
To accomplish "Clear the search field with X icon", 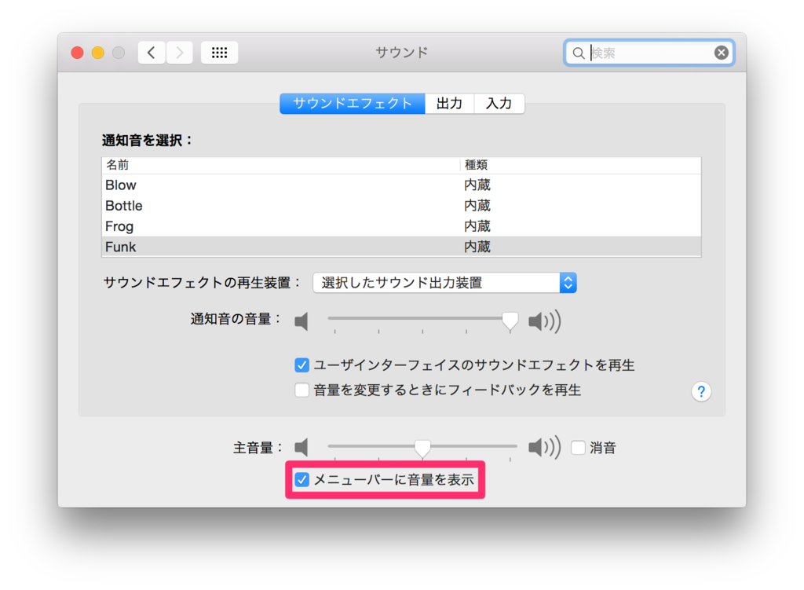I will (721, 53).
